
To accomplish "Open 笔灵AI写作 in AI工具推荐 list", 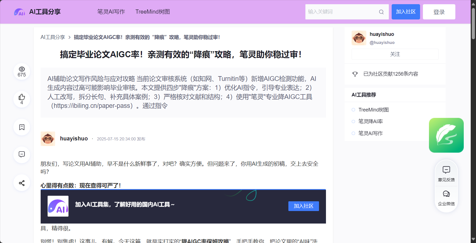I will tap(371, 133).
